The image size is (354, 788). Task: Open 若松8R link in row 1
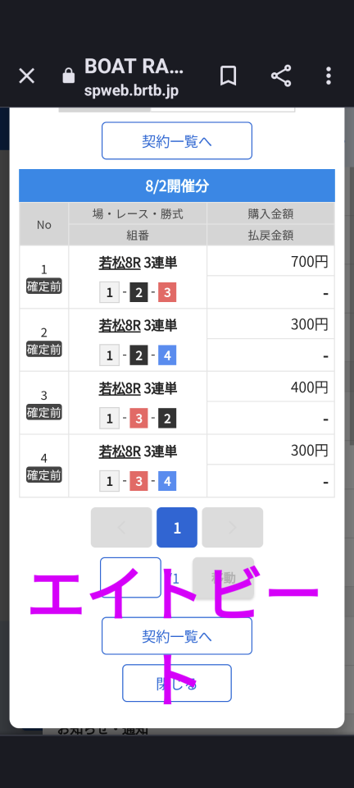click(x=120, y=263)
